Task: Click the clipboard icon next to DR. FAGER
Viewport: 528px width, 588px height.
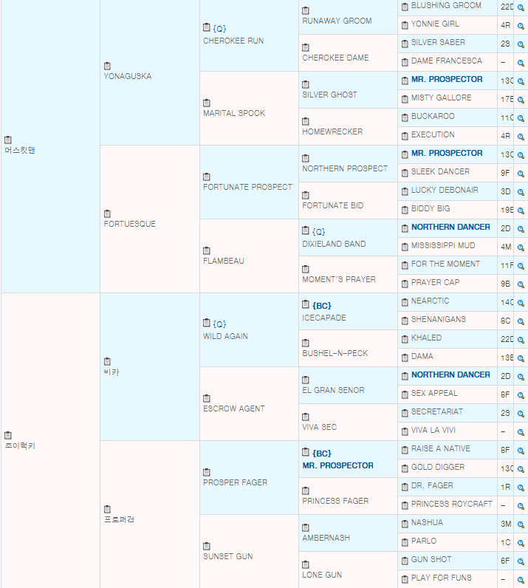Action: (x=405, y=486)
